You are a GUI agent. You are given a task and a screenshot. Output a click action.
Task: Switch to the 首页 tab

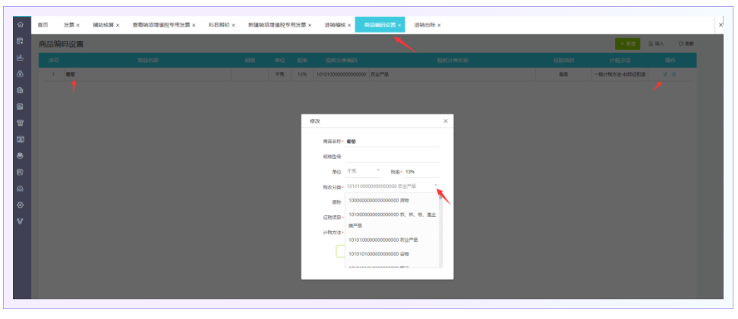[43, 25]
